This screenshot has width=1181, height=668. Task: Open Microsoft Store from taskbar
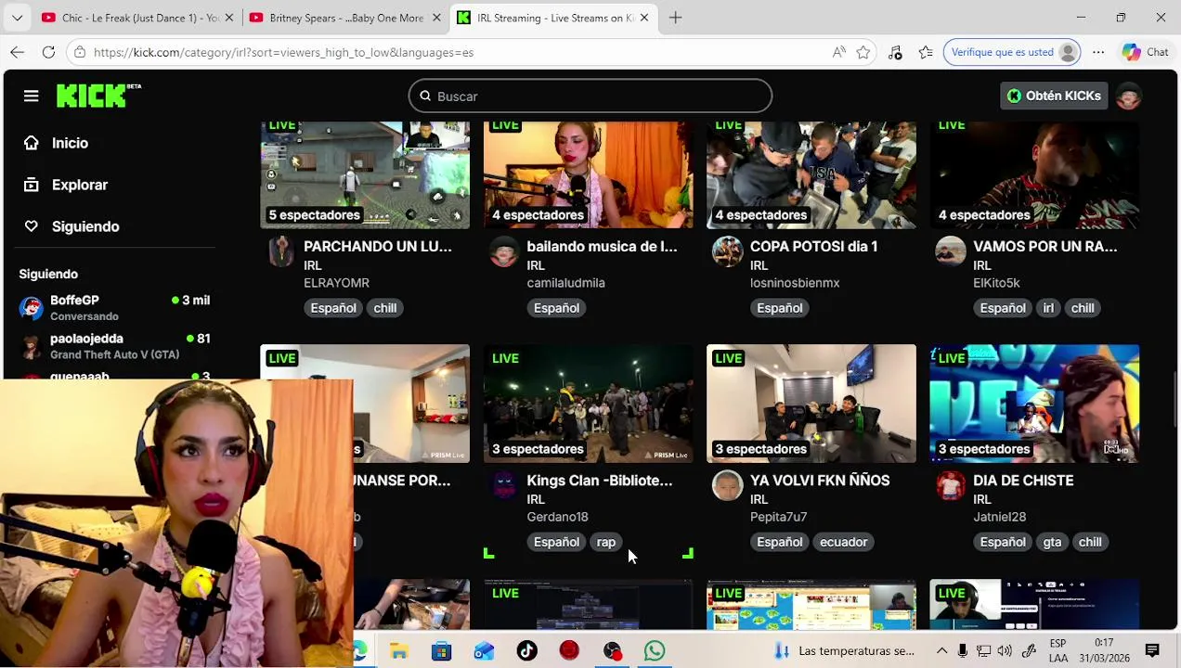click(441, 651)
